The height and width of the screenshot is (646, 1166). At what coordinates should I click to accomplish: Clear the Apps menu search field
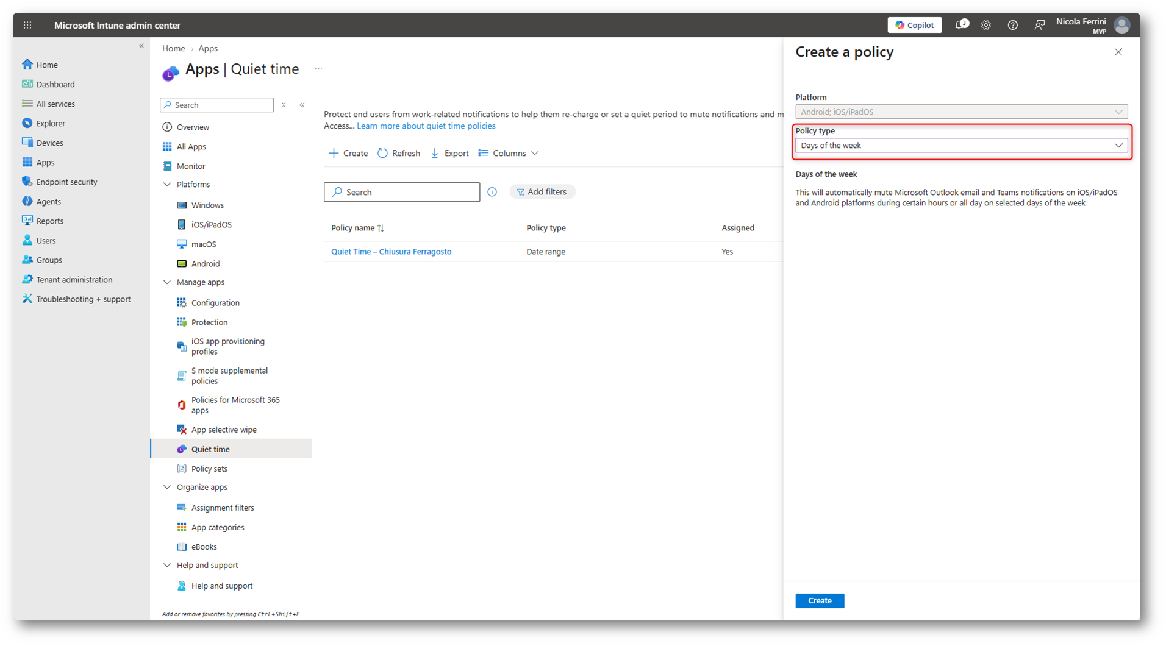284,105
